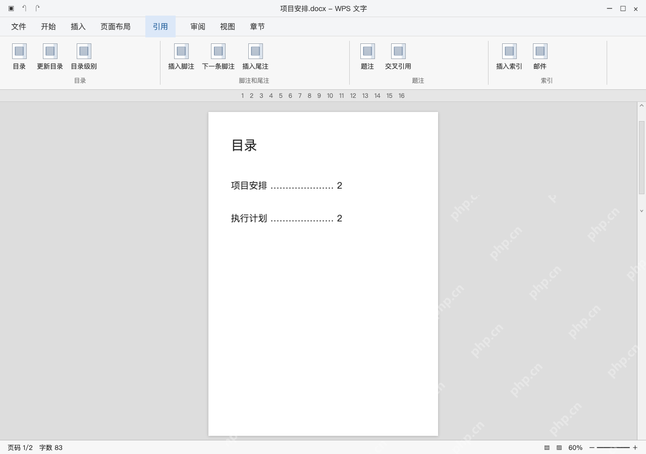Switch to the first view mode icon in status bar
This screenshot has height=454, width=646.
547,447
